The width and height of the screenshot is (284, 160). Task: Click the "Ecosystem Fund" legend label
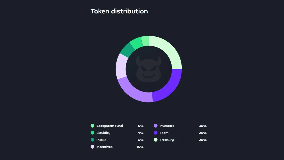click(x=110, y=126)
